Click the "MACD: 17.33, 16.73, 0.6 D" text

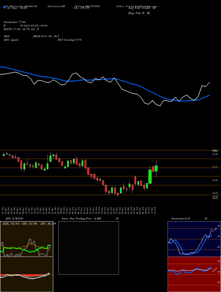pos(21,29)
